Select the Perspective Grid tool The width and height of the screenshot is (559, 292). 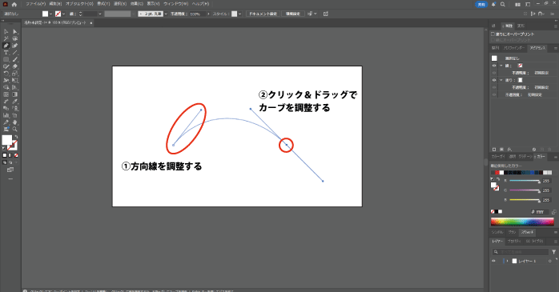15,87
